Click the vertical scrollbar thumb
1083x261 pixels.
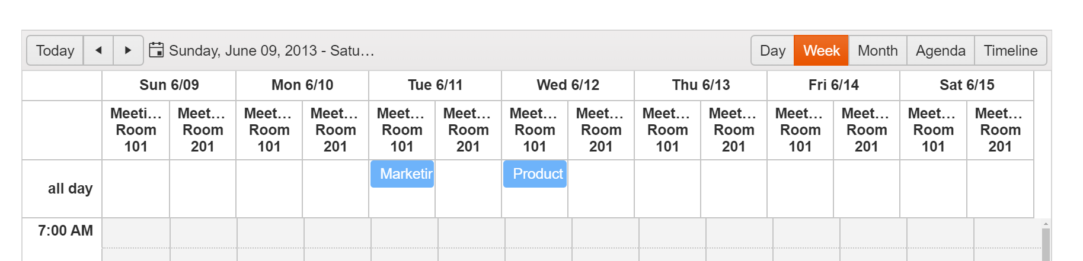(1046, 246)
